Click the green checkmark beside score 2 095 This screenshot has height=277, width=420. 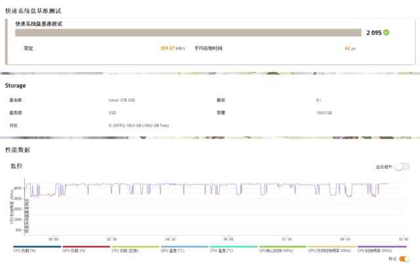[387, 32]
